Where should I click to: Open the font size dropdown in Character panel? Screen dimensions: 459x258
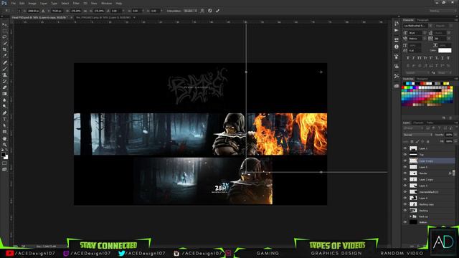pos(425,33)
